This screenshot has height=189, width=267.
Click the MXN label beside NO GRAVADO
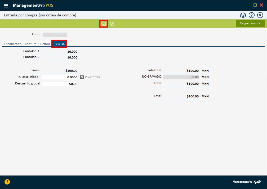point(205,77)
